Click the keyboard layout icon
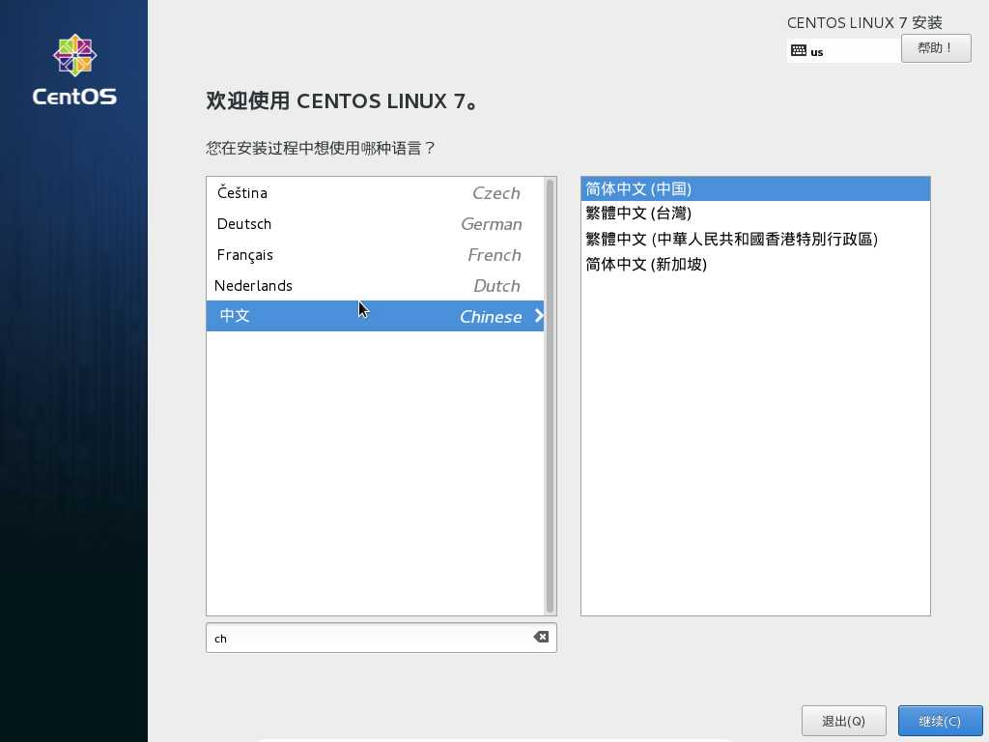989x742 pixels. coord(799,50)
